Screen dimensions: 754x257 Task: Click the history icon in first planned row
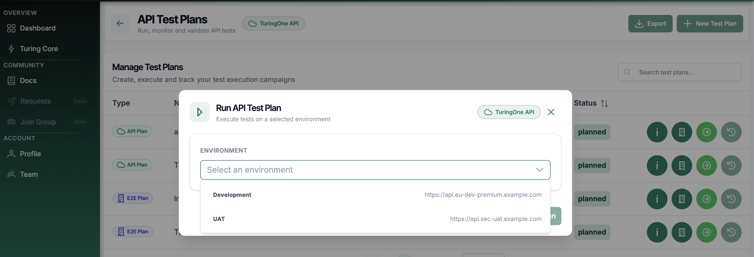pos(731,132)
